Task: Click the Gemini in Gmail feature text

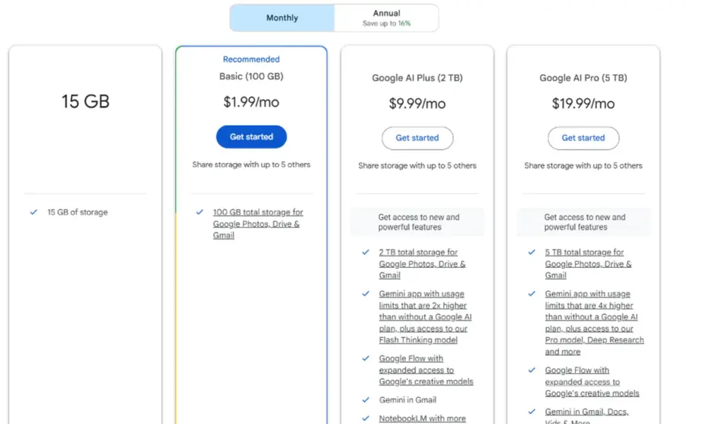Action: point(407,400)
